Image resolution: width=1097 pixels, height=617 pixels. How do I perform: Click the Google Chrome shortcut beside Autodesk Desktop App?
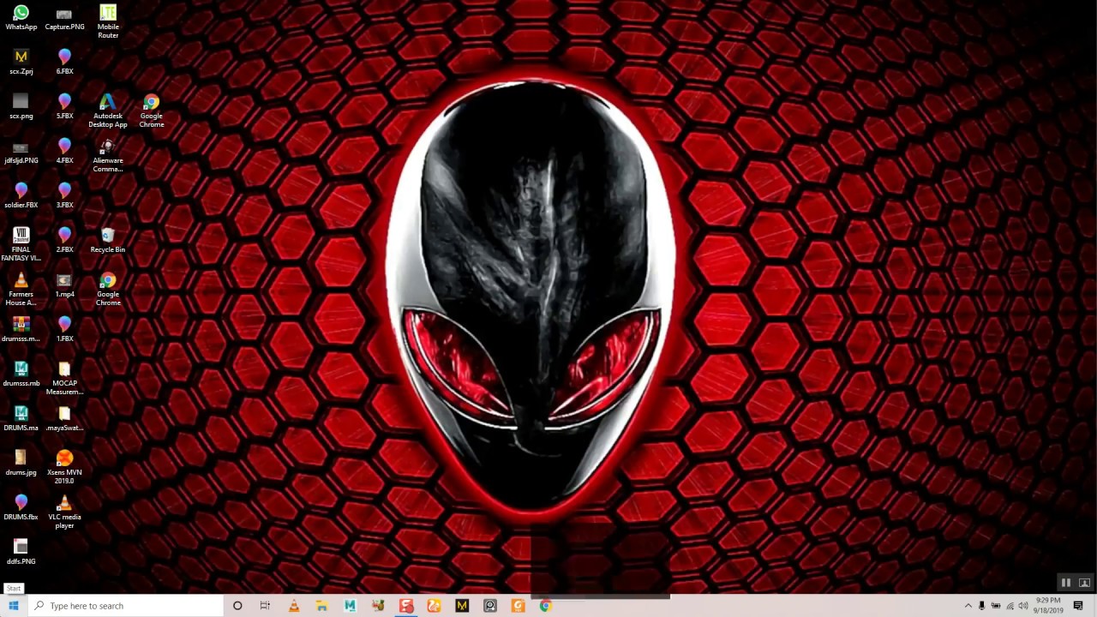coord(152,111)
